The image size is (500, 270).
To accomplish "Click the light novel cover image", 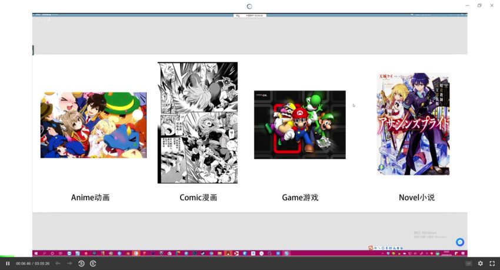I will pyautogui.click(x=414, y=124).
